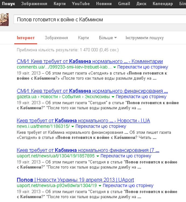The image size is (186, 202).
Task: Open Диск in the top bar
Action: tap(141, 4)
